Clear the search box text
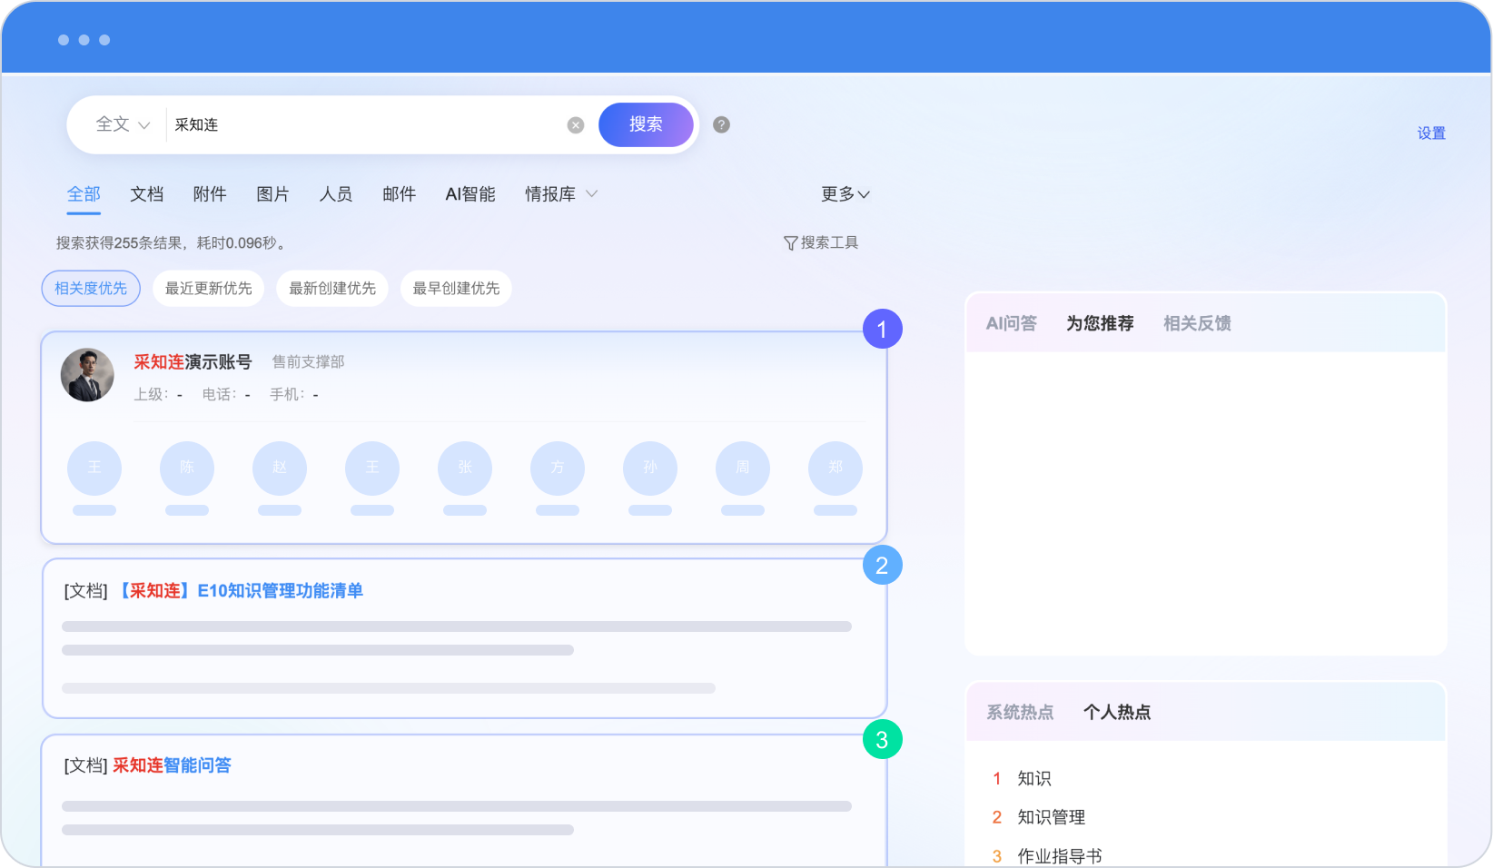 click(576, 125)
